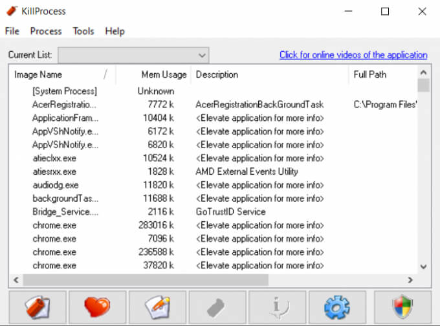Sort by Image Name column header
The image size is (440, 326).
tap(62, 74)
